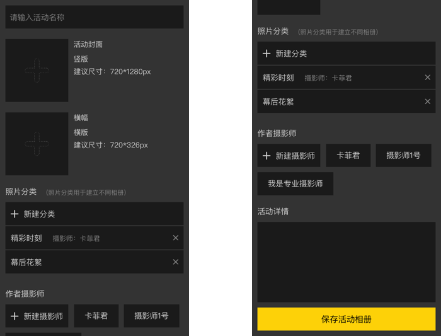Click 摄影师: 卡菲君 label in left screen
Viewport: 441px width, 336px height.
[76, 239]
